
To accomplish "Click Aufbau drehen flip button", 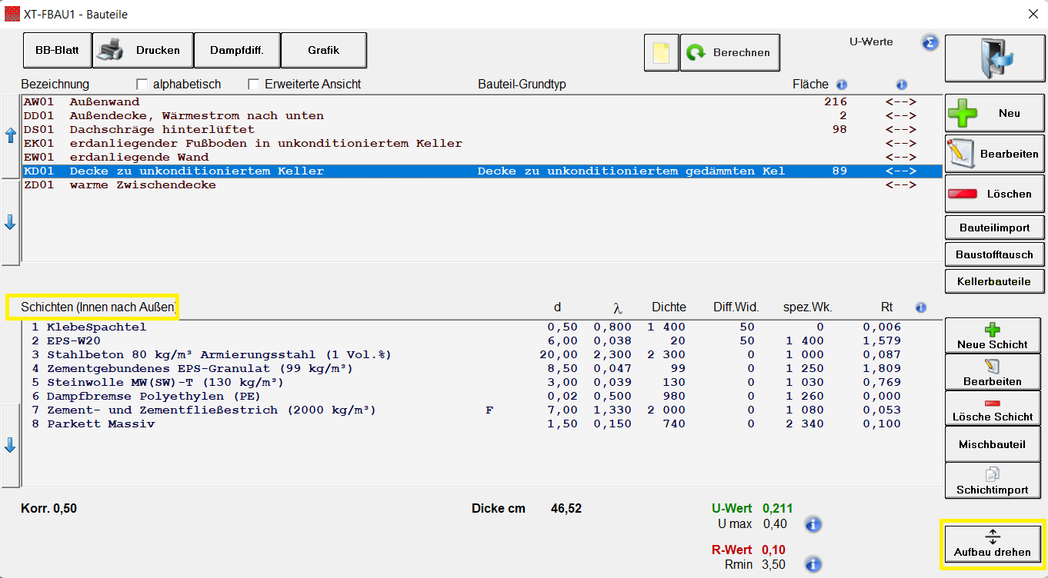I will 993,544.
